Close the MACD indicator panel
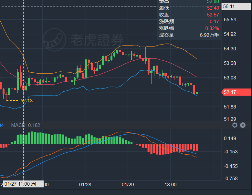This screenshot has width=252, height=195. [x=243, y=125]
